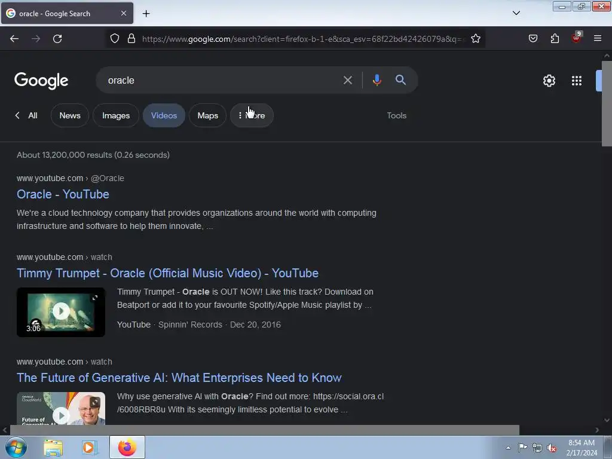This screenshot has height=459, width=612.
Task: Open the Pocket save icon
Action: [533, 39]
